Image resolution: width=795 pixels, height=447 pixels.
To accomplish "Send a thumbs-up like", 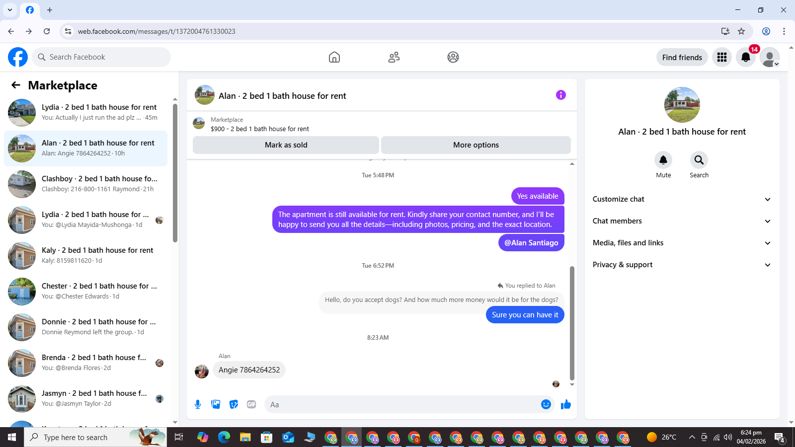I will [x=566, y=404].
